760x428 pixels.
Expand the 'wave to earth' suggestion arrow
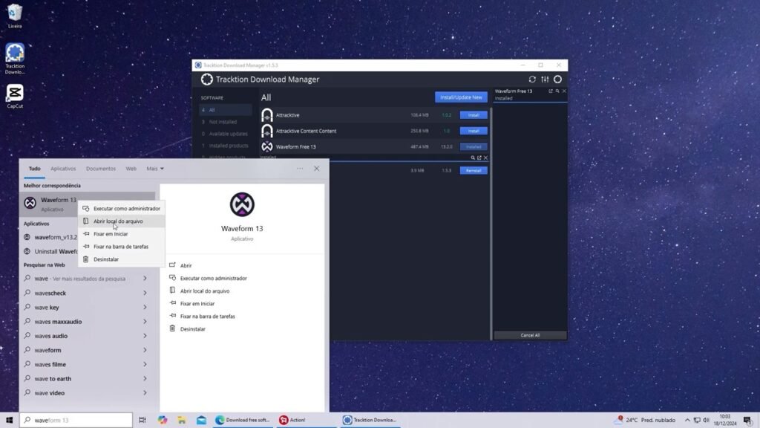tap(145, 378)
